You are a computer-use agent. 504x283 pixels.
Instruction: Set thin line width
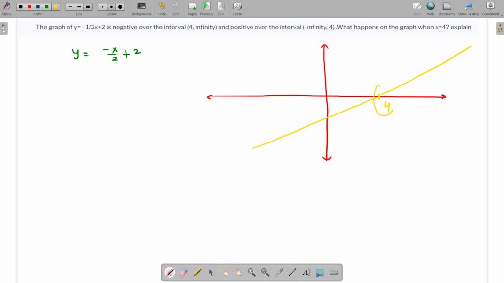[x=70, y=7]
